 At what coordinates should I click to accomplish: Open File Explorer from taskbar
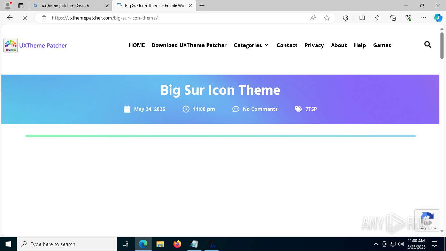tap(160, 244)
